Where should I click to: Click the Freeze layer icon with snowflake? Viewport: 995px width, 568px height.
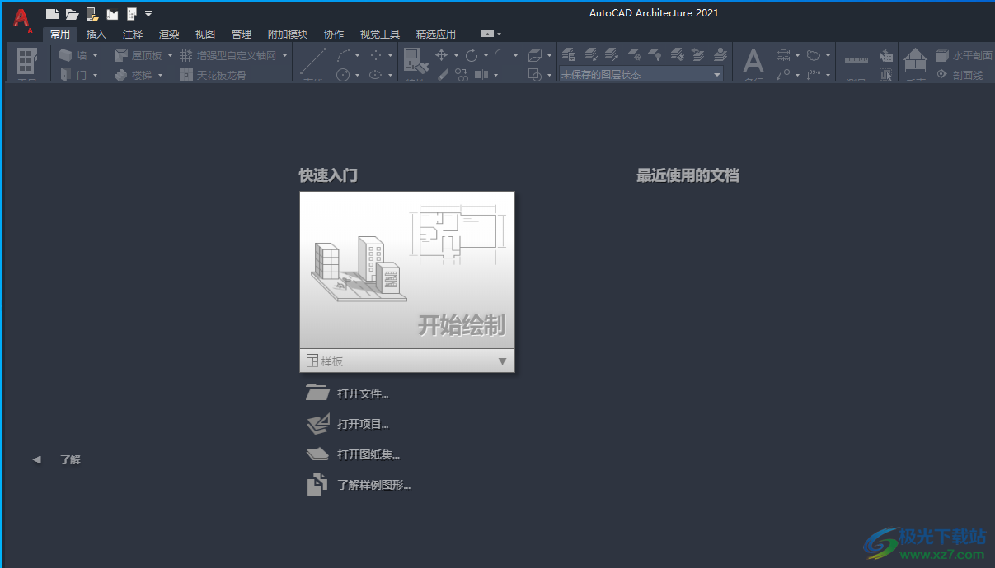636,55
